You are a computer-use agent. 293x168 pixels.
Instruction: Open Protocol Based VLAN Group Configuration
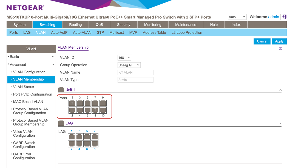tap(31, 111)
